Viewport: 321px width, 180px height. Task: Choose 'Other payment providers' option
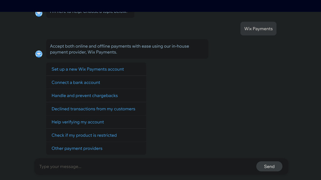click(96, 148)
